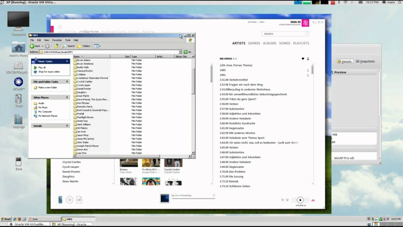Open the Trash desktop icon

tap(19, 101)
